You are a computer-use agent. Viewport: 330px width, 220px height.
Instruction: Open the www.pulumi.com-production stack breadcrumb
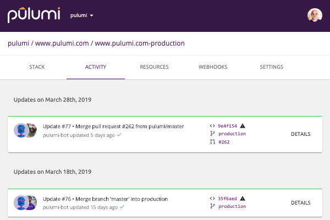pyautogui.click(x=140, y=43)
